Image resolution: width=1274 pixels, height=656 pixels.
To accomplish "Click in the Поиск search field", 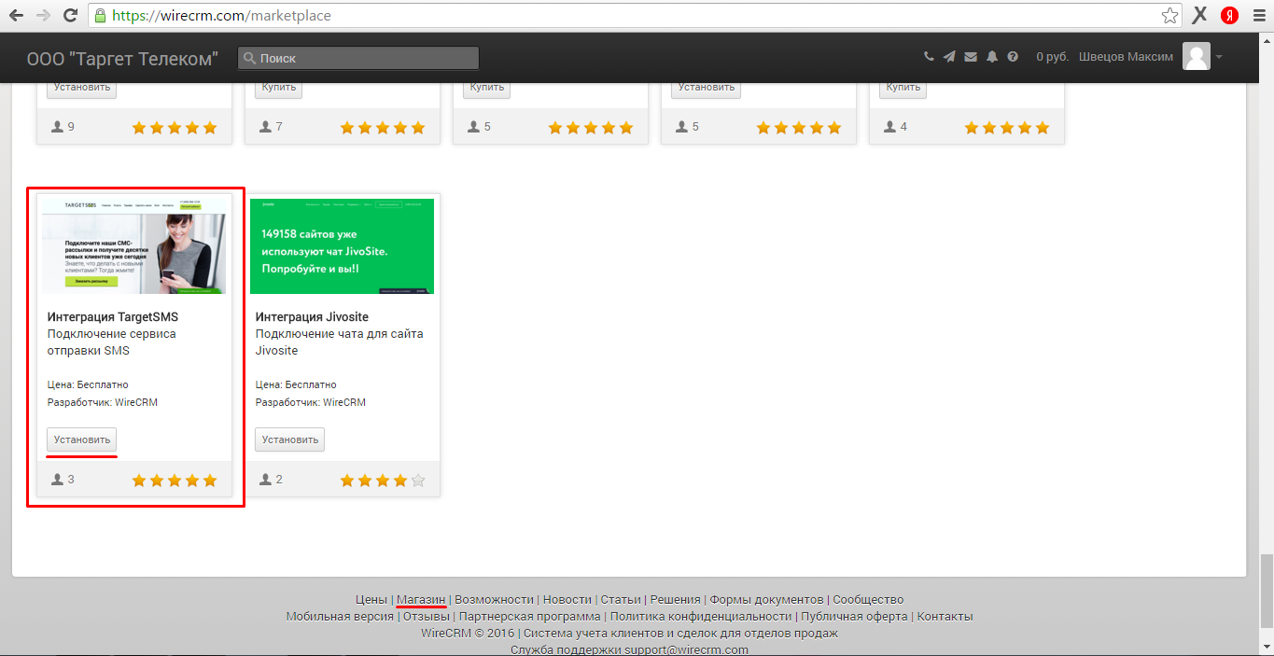I will tap(358, 58).
